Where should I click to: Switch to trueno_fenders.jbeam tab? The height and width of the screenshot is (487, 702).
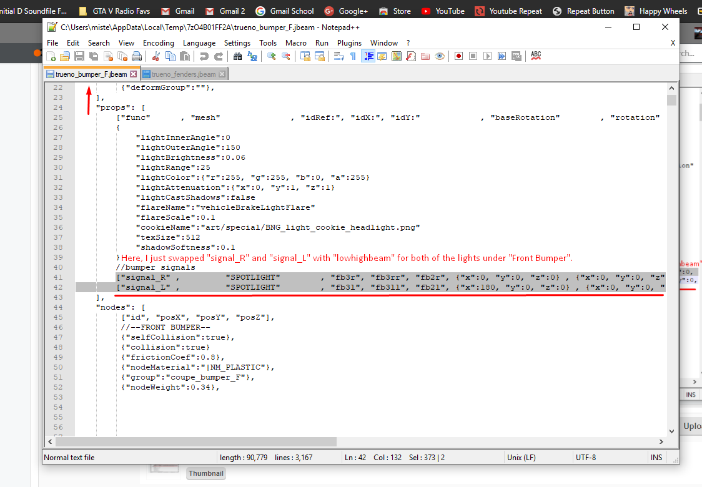(184, 74)
